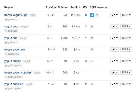Click image pack icon in yogurt cup row
The image size is (136, 98).
pyautogui.click(x=92, y=38)
